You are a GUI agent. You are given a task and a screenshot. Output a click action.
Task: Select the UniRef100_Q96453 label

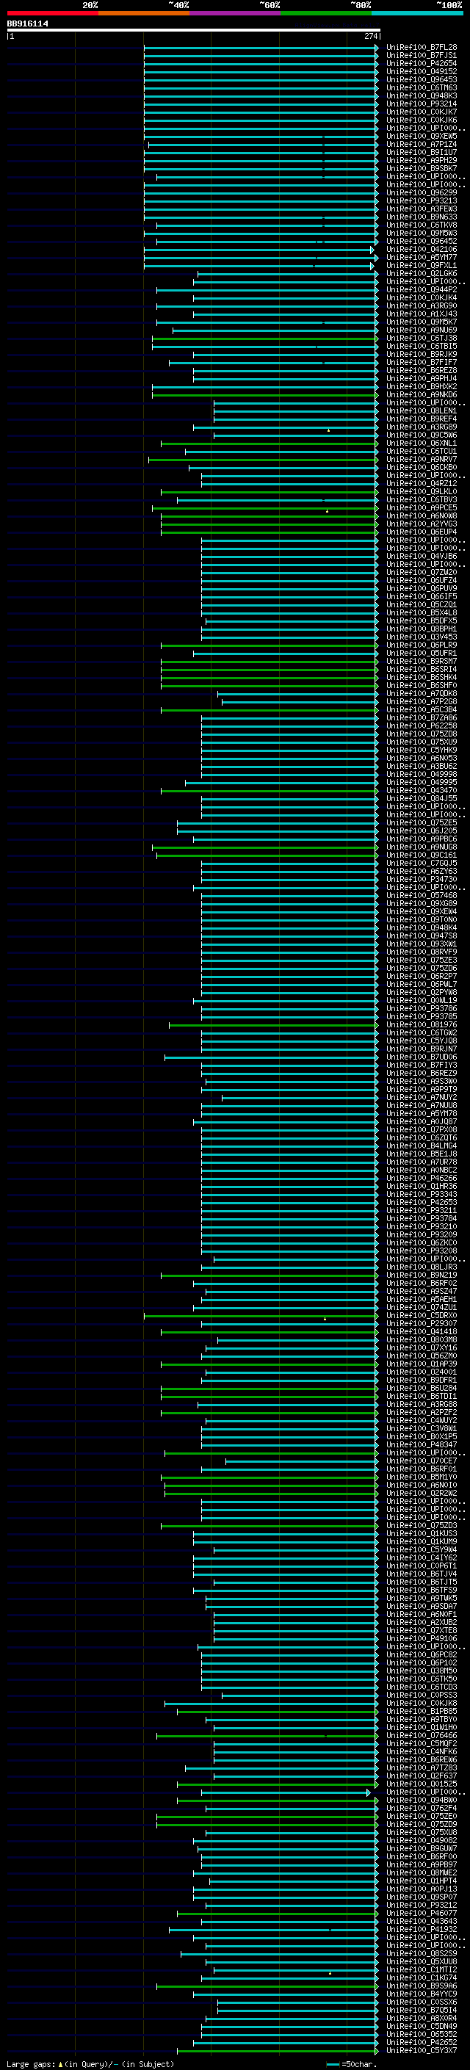[x=422, y=79]
